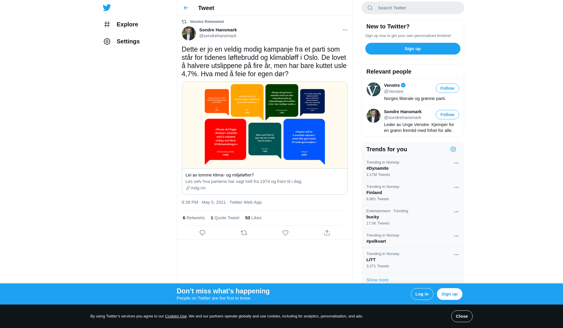Screen dimensions: 563x328
Task: Open more options for the #Dynamite trend
Action: pyautogui.click(x=456, y=163)
